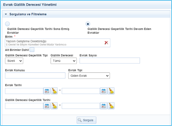Open calendar for Geçerlilik Tarihi end date

coord(103,106)
